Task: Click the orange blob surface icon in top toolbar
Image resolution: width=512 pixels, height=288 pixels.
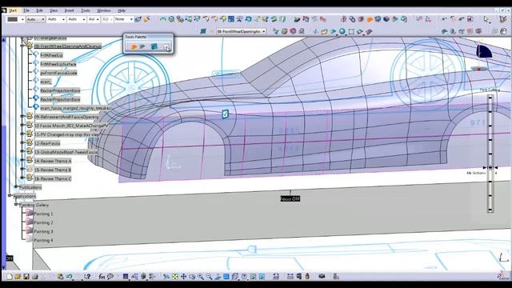Action: tap(370, 19)
